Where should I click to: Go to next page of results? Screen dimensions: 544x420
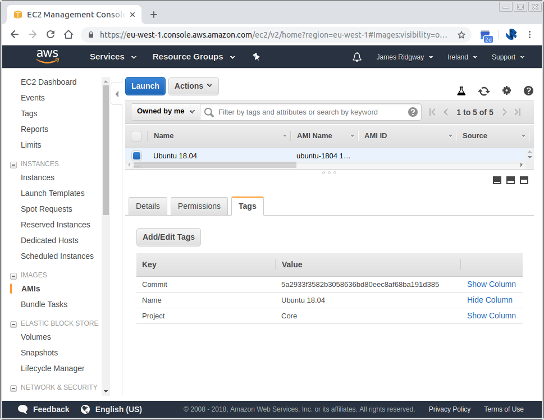[505, 112]
